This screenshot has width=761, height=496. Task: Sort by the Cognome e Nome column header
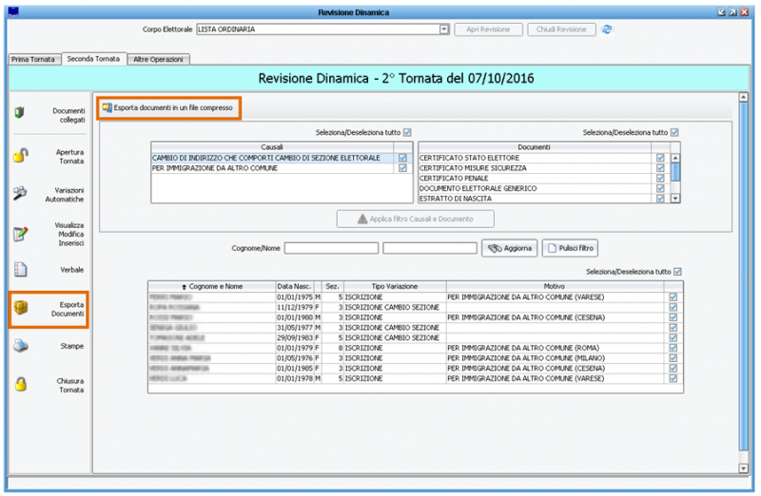click(x=211, y=286)
